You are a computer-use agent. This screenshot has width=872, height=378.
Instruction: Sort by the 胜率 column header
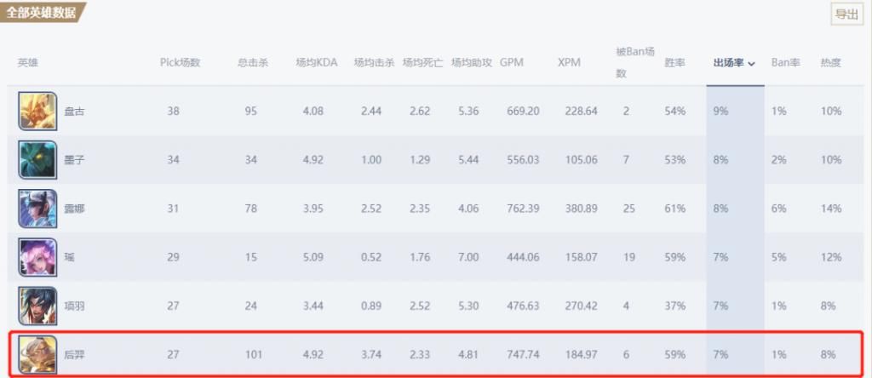[x=674, y=63]
